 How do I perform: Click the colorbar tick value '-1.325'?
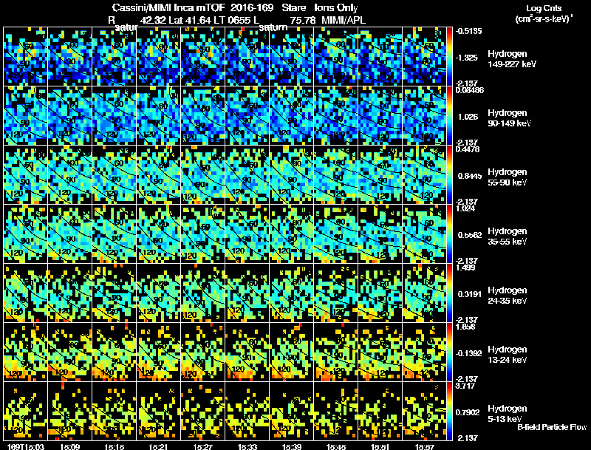467,58
